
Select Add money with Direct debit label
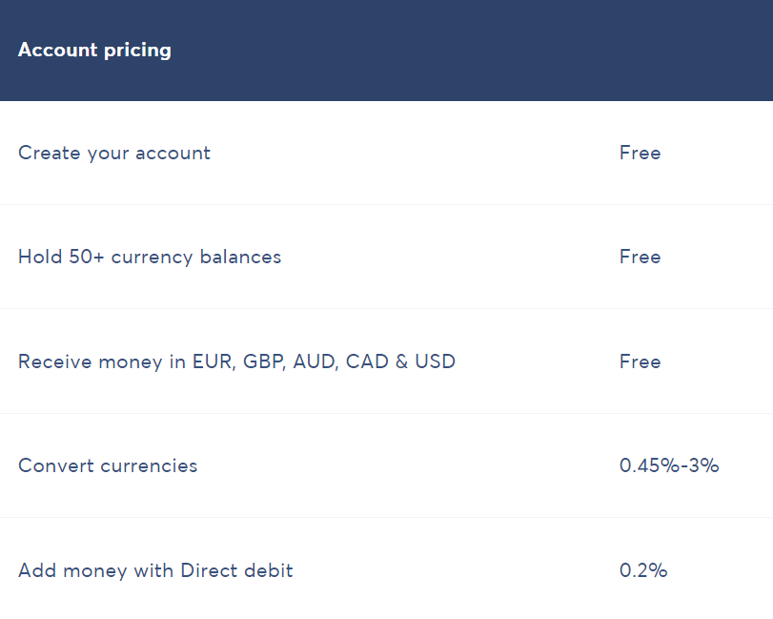pyautogui.click(x=155, y=570)
